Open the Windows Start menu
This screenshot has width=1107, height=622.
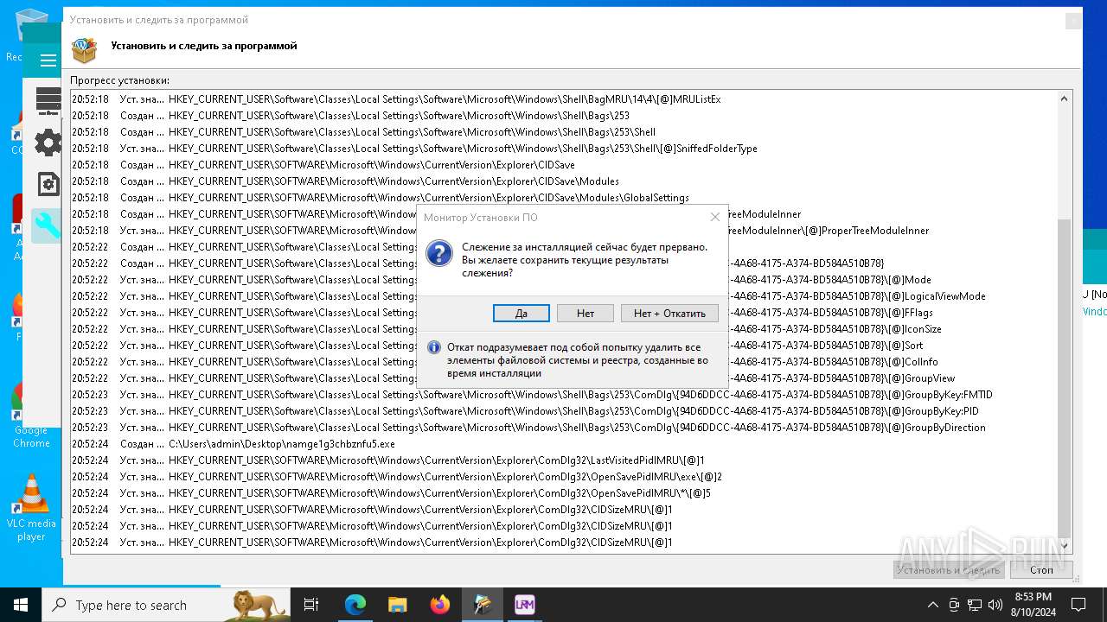(x=21, y=605)
